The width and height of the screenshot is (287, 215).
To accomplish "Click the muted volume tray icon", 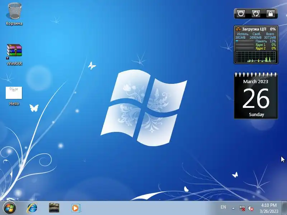I will [251, 208].
